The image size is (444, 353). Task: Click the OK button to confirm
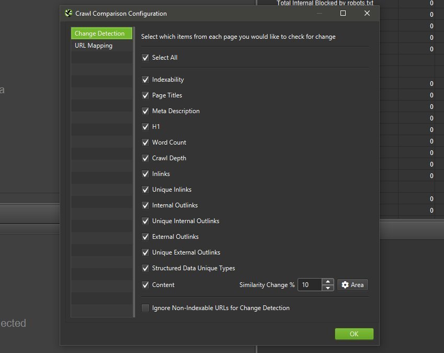[354, 334]
